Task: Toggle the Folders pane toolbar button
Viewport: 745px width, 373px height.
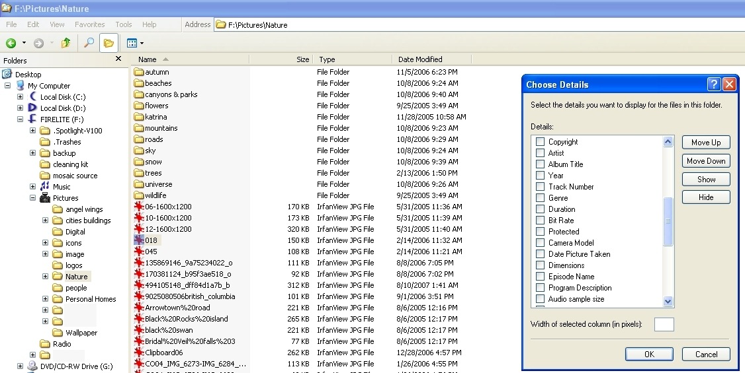Action: coord(109,43)
